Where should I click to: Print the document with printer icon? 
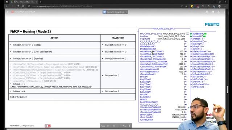coord(213,12)
